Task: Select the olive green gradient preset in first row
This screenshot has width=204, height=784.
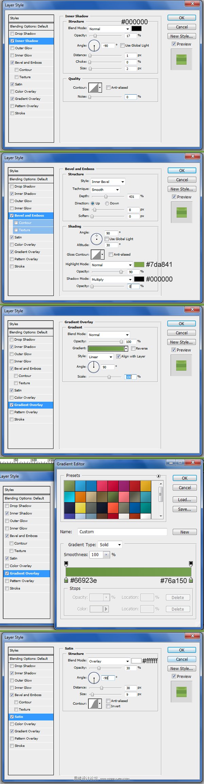Action: tap(69, 486)
